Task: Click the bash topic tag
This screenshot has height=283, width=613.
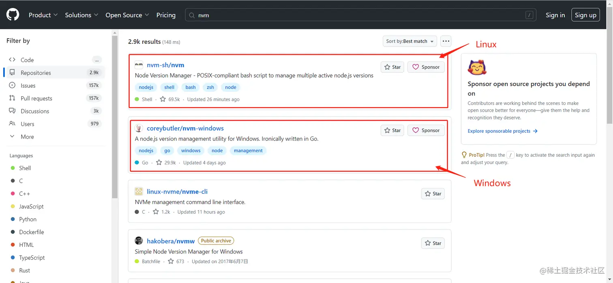Action: click(x=191, y=87)
